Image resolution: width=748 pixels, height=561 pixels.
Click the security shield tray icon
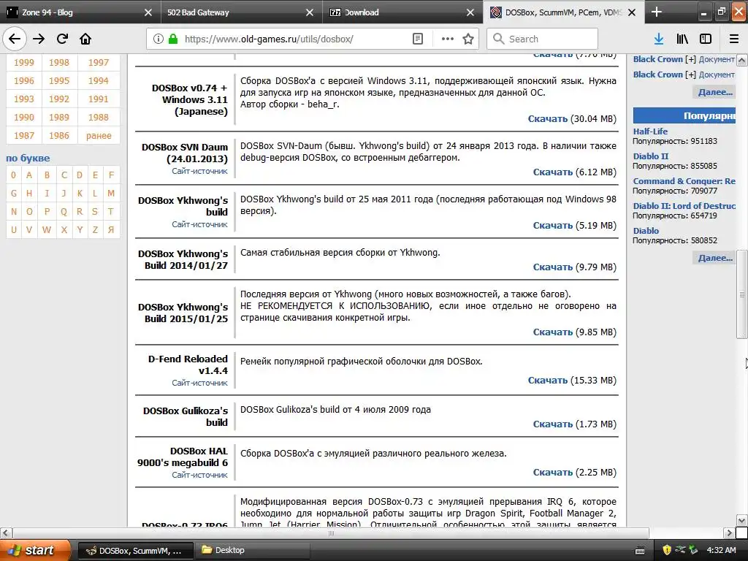pyautogui.click(x=666, y=550)
